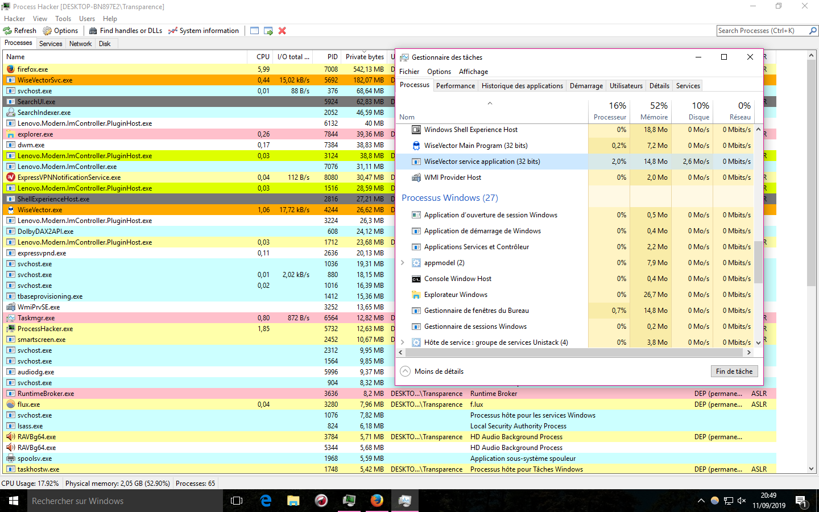Open Firefox from the Windows taskbar
The height and width of the screenshot is (512, 819).
(377, 501)
